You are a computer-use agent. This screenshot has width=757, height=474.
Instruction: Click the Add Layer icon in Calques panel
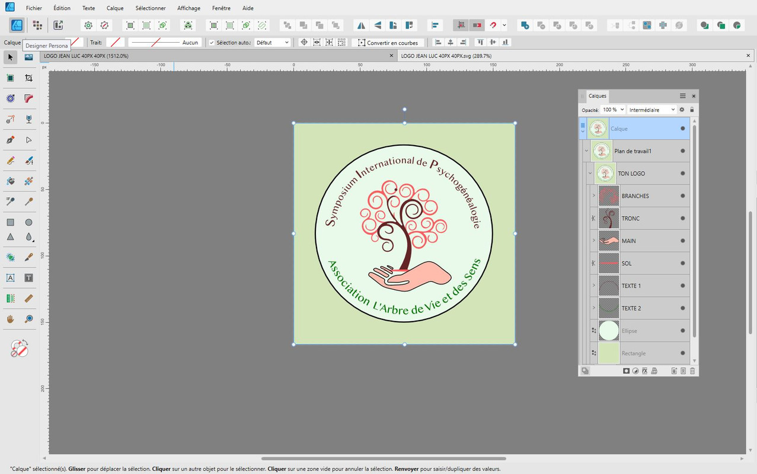[674, 371]
